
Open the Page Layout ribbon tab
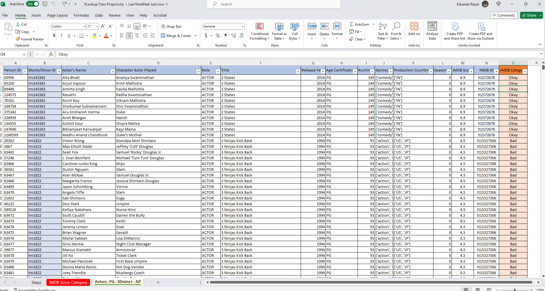tap(57, 15)
